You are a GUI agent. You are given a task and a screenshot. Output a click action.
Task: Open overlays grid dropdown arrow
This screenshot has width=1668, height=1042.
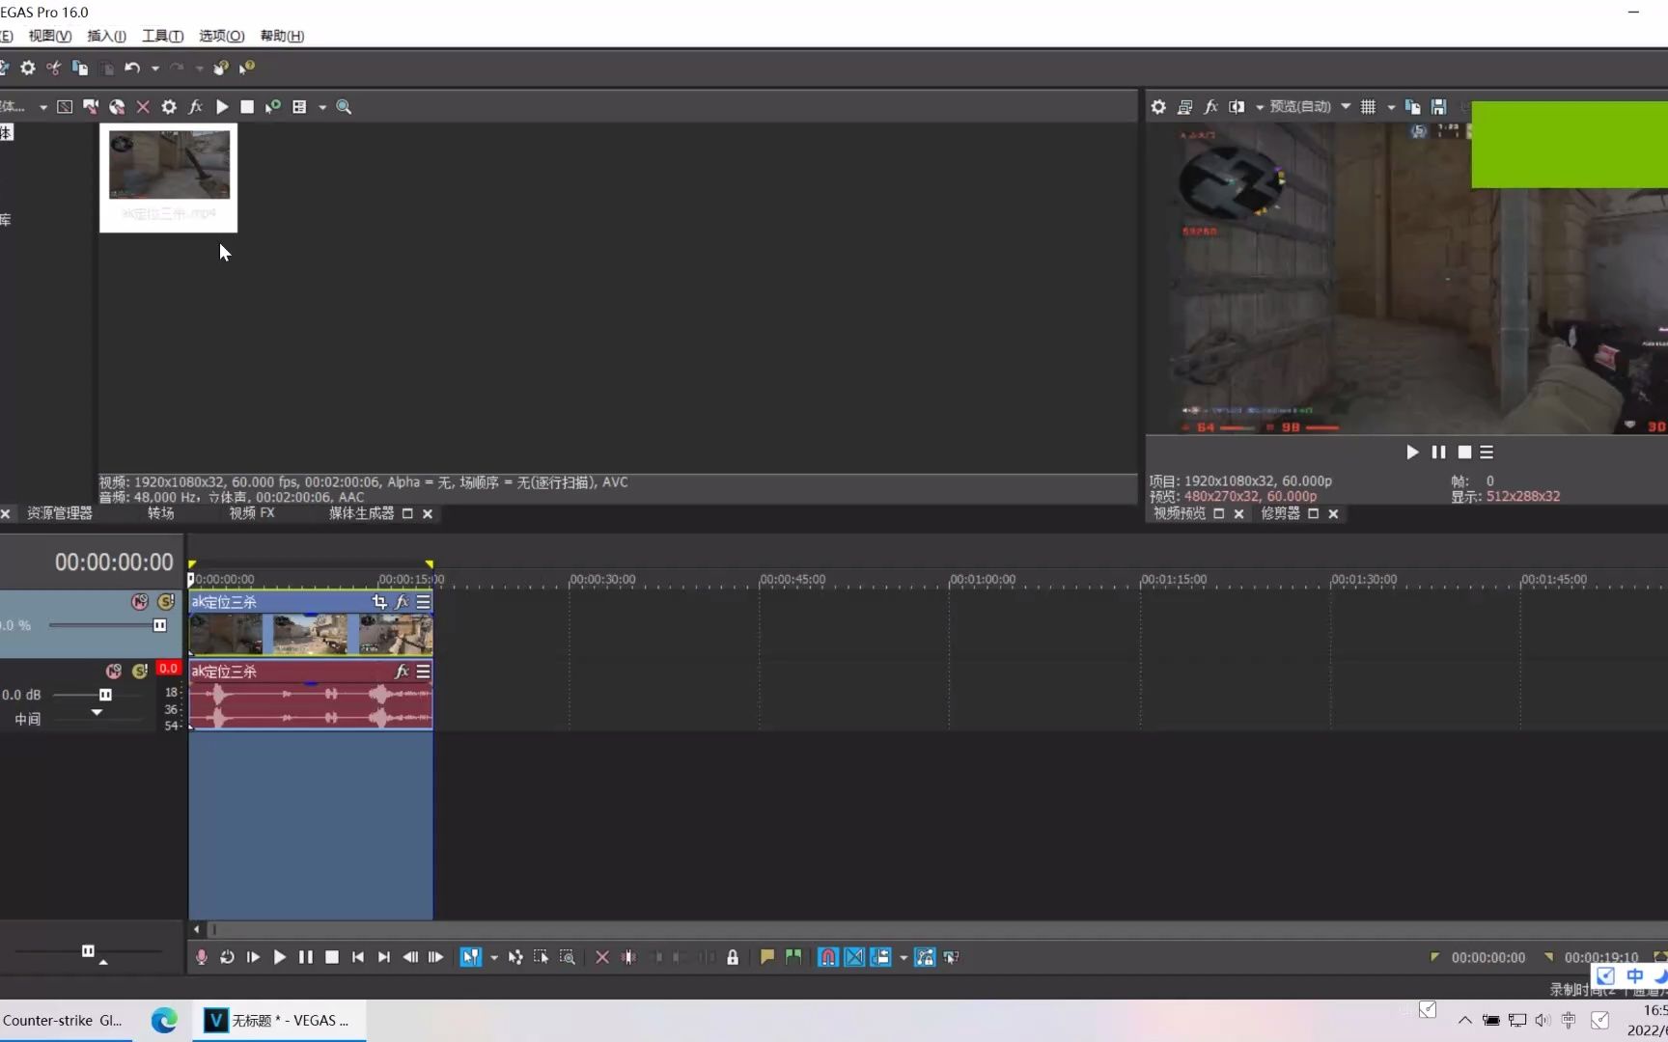(x=1391, y=107)
